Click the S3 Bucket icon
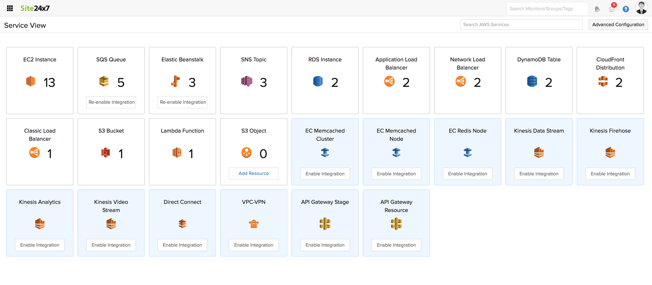 click(106, 153)
